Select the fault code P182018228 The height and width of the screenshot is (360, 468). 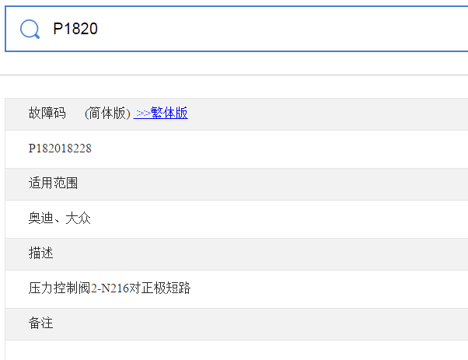pyautogui.click(x=60, y=149)
